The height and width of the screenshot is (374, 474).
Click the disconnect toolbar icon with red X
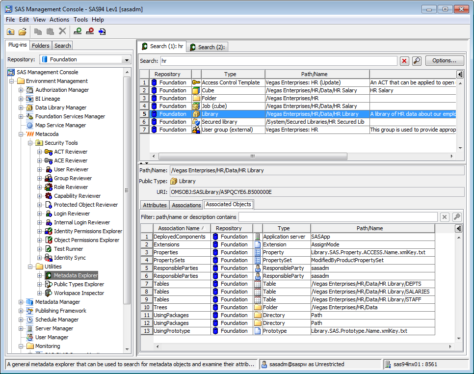(x=90, y=31)
